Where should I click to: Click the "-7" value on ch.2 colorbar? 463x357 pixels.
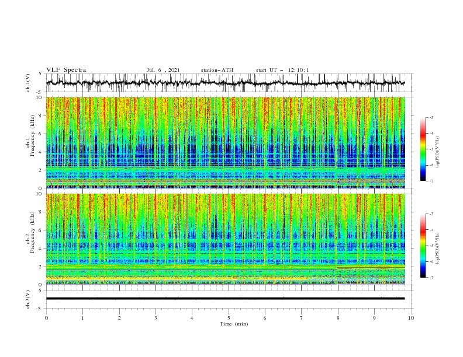tap(431, 278)
